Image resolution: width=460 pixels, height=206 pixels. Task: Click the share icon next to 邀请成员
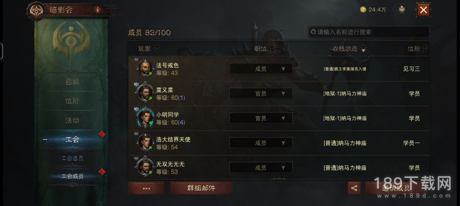(x=354, y=188)
